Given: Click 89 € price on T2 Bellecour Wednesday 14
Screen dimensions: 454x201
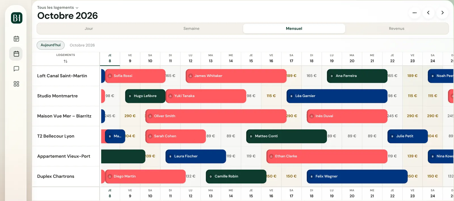Looking at the screenshot, I should pos(231,136).
